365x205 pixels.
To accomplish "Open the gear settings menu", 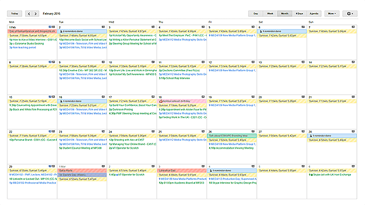I will click(350, 14).
